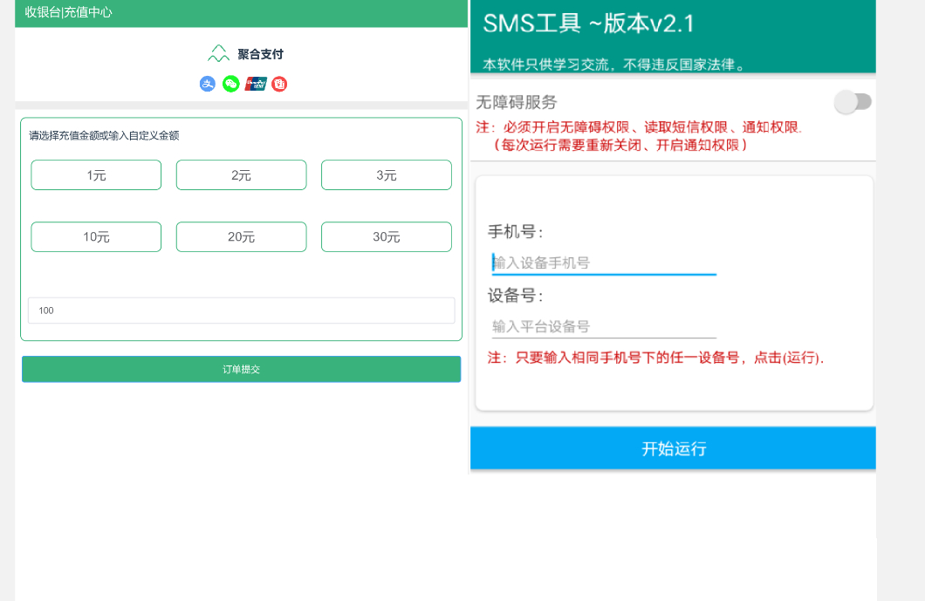Image resolution: width=925 pixels, height=601 pixels.
Task: Start with the 开始运行 button
Action: pos(673,448)
